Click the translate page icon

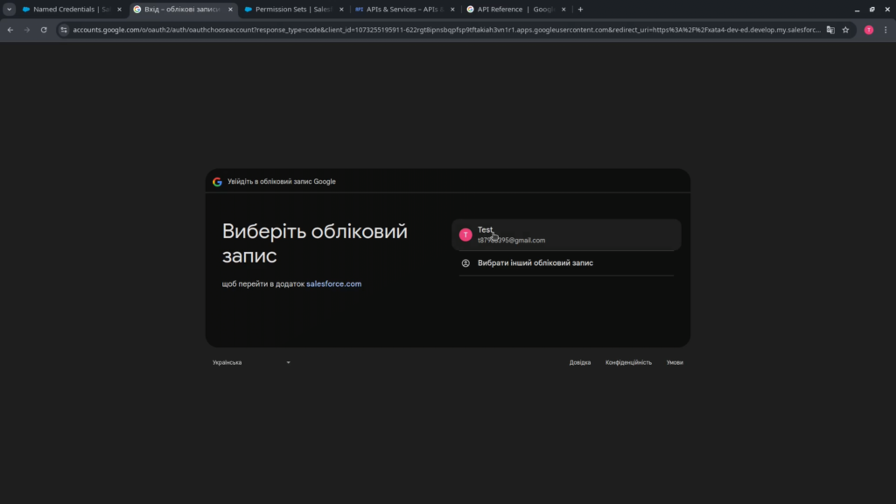[x=830, y=30]
